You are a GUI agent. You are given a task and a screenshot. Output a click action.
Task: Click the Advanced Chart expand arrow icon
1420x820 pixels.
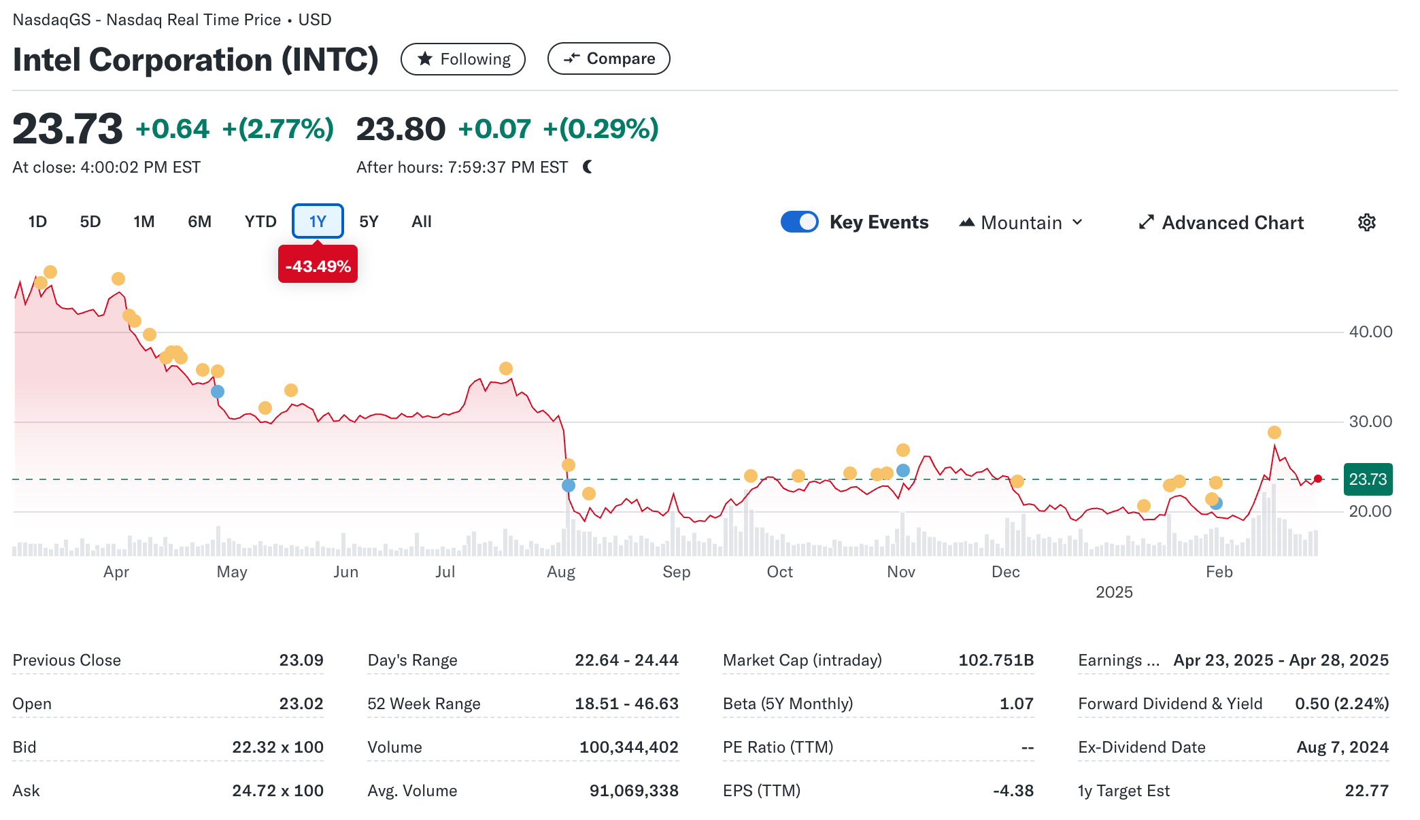(1146, 222)
